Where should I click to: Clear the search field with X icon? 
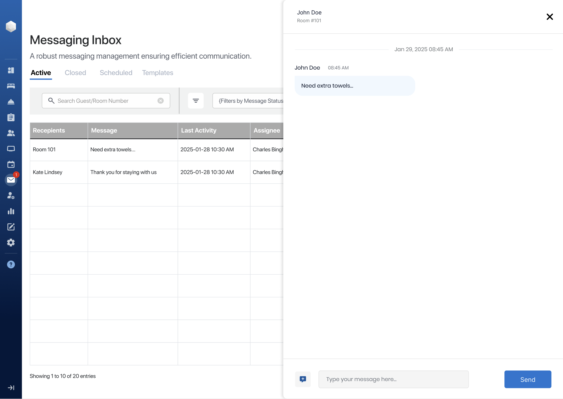coord(161,101)
